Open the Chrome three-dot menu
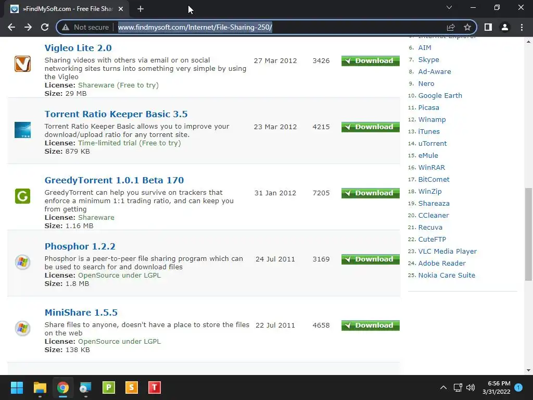The image size is (533, 400). pyautogui.click(x=522, y=27)
